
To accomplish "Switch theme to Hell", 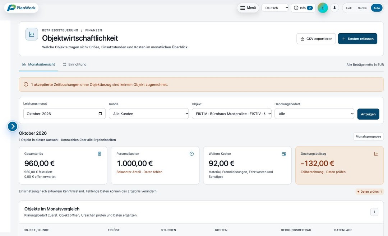I will click(x=349, y=8).
